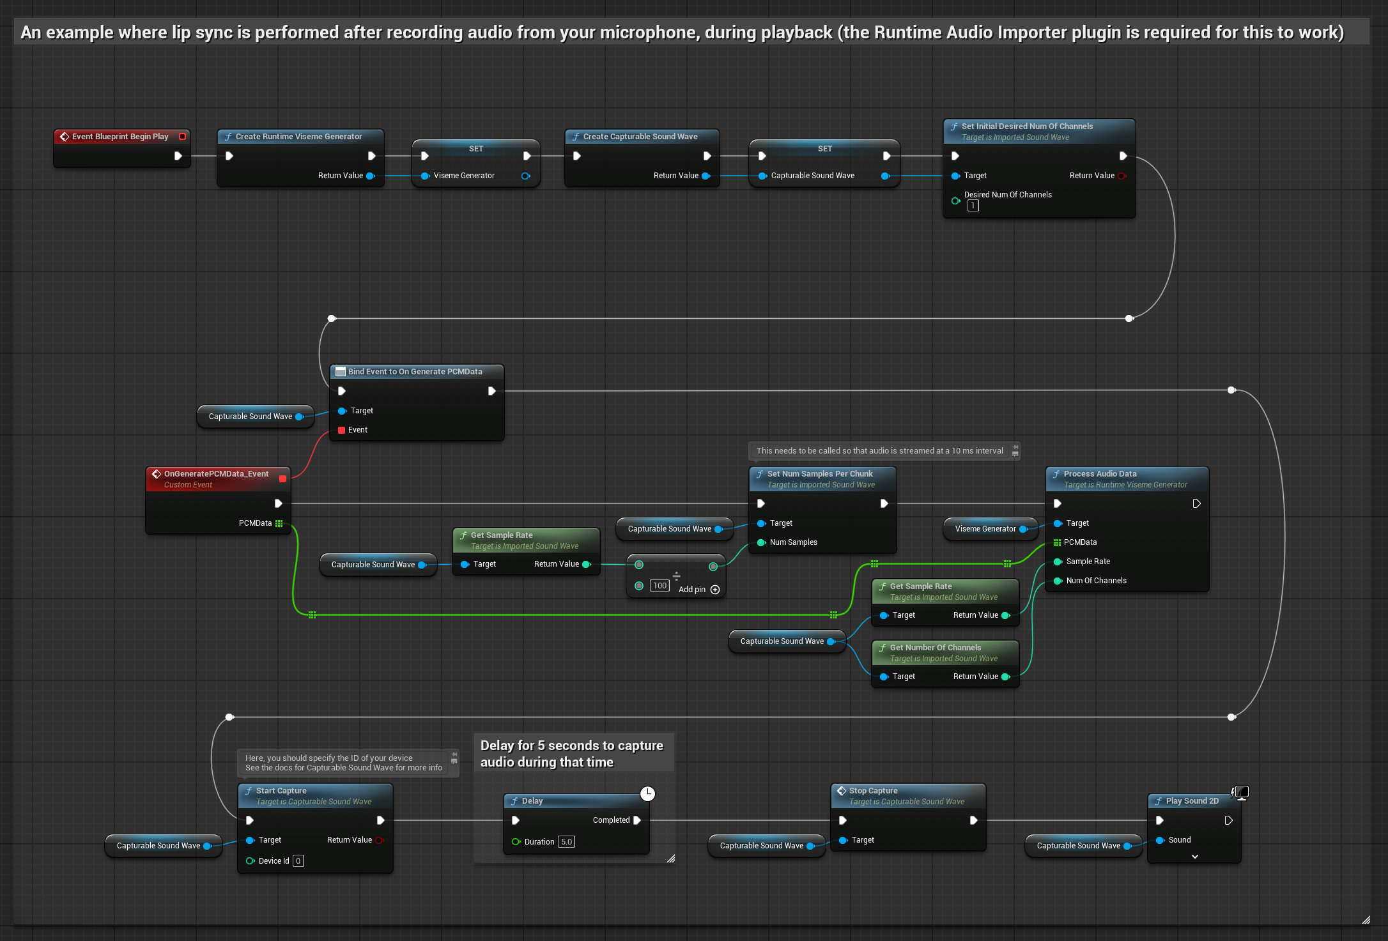1388x941 pixels.
Task: Click the Add pin button on the divide node
Action: [699, 590]
